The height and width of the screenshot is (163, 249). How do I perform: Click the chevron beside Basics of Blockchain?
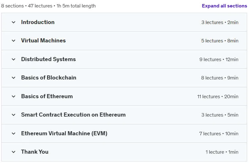[13, 78]
